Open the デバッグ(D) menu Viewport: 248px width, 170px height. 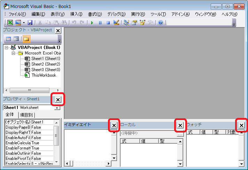[116, 14]
